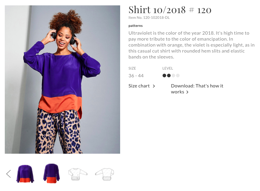Click the second filled difficulty level dot

(x=169, y=76)
